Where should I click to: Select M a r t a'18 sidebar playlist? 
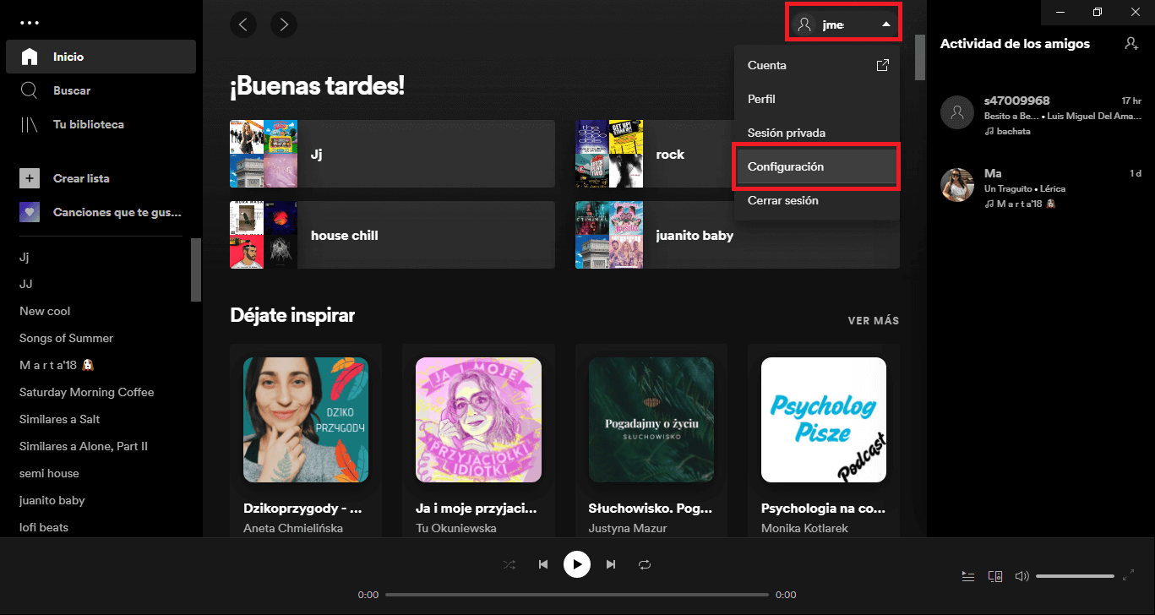(x=56, y=365)
